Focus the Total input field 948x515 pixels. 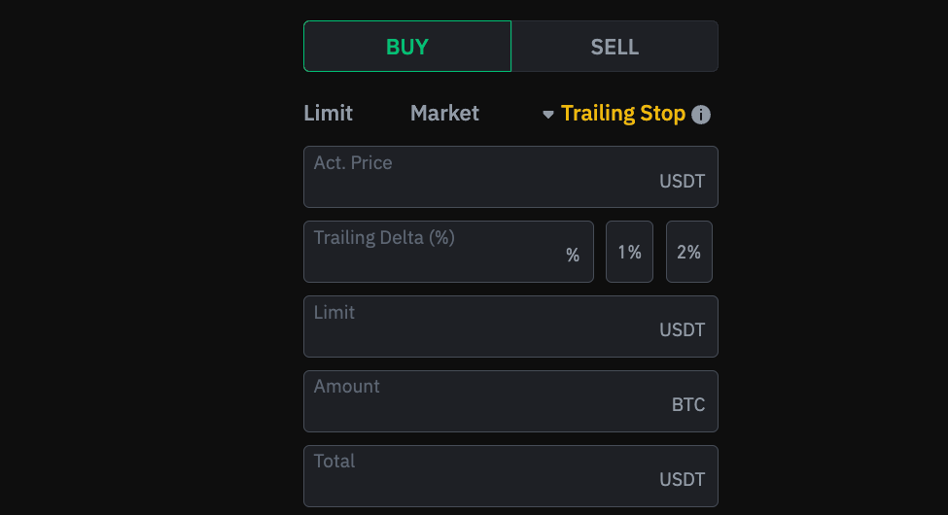point(510,476)
